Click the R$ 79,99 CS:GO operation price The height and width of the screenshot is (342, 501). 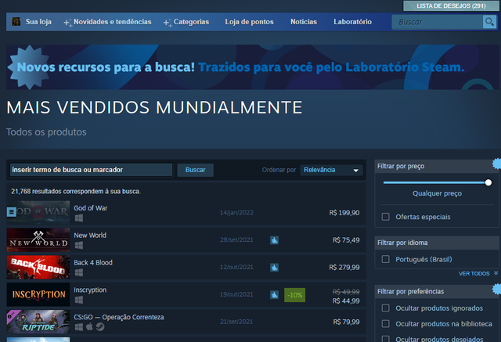click(346, 322)
